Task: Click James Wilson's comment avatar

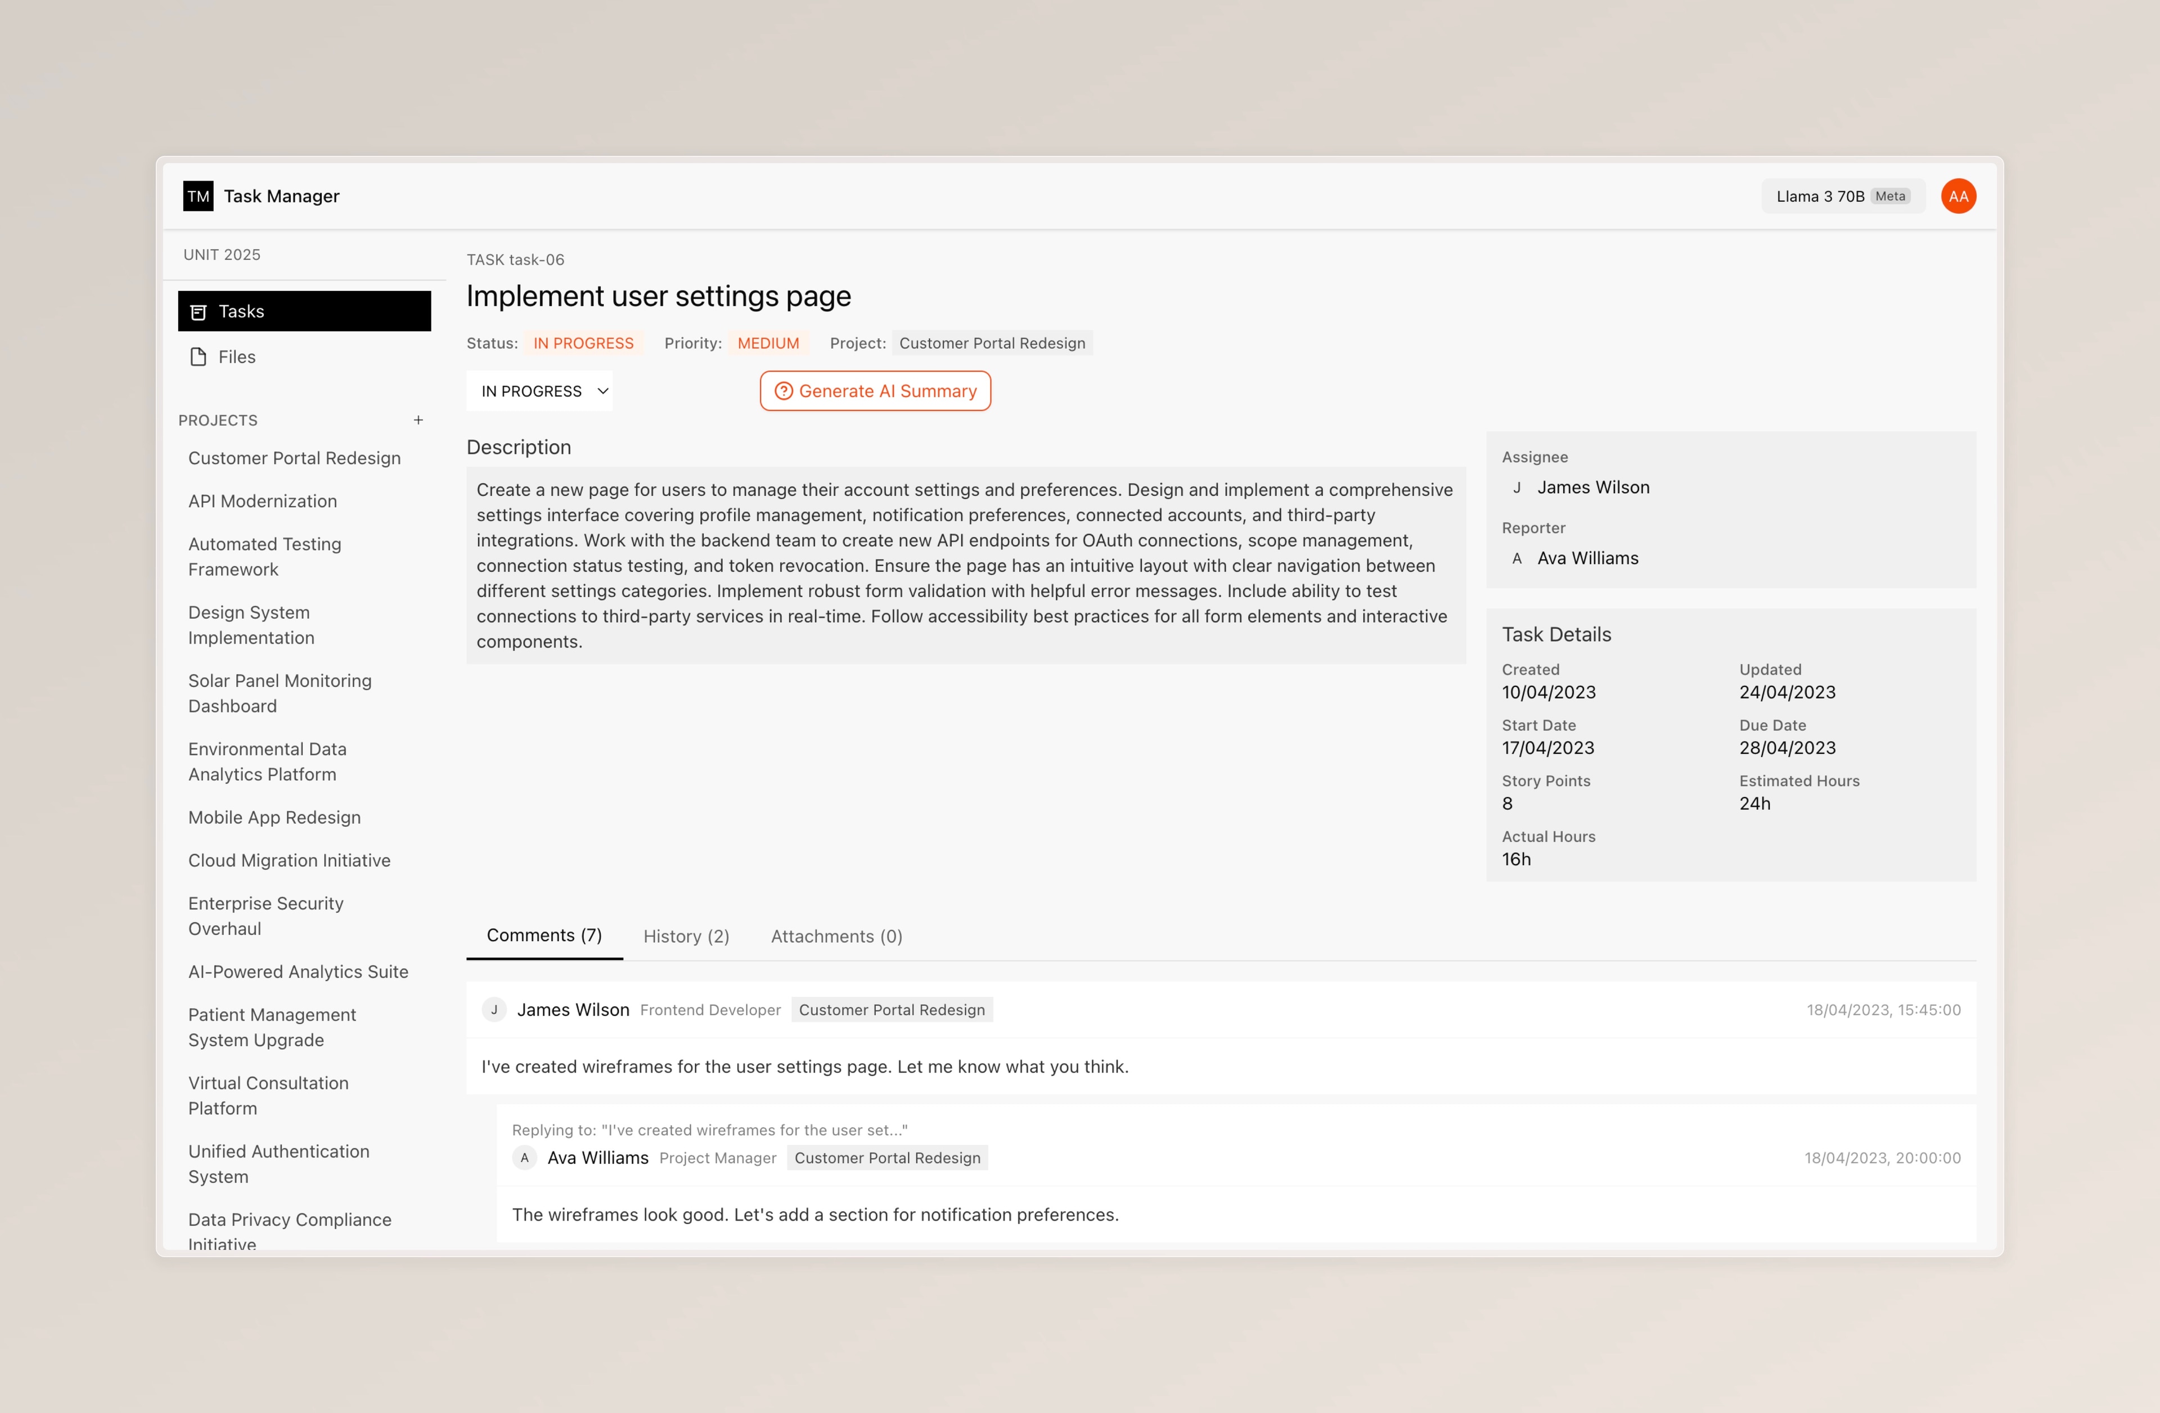Action: 494,1010
